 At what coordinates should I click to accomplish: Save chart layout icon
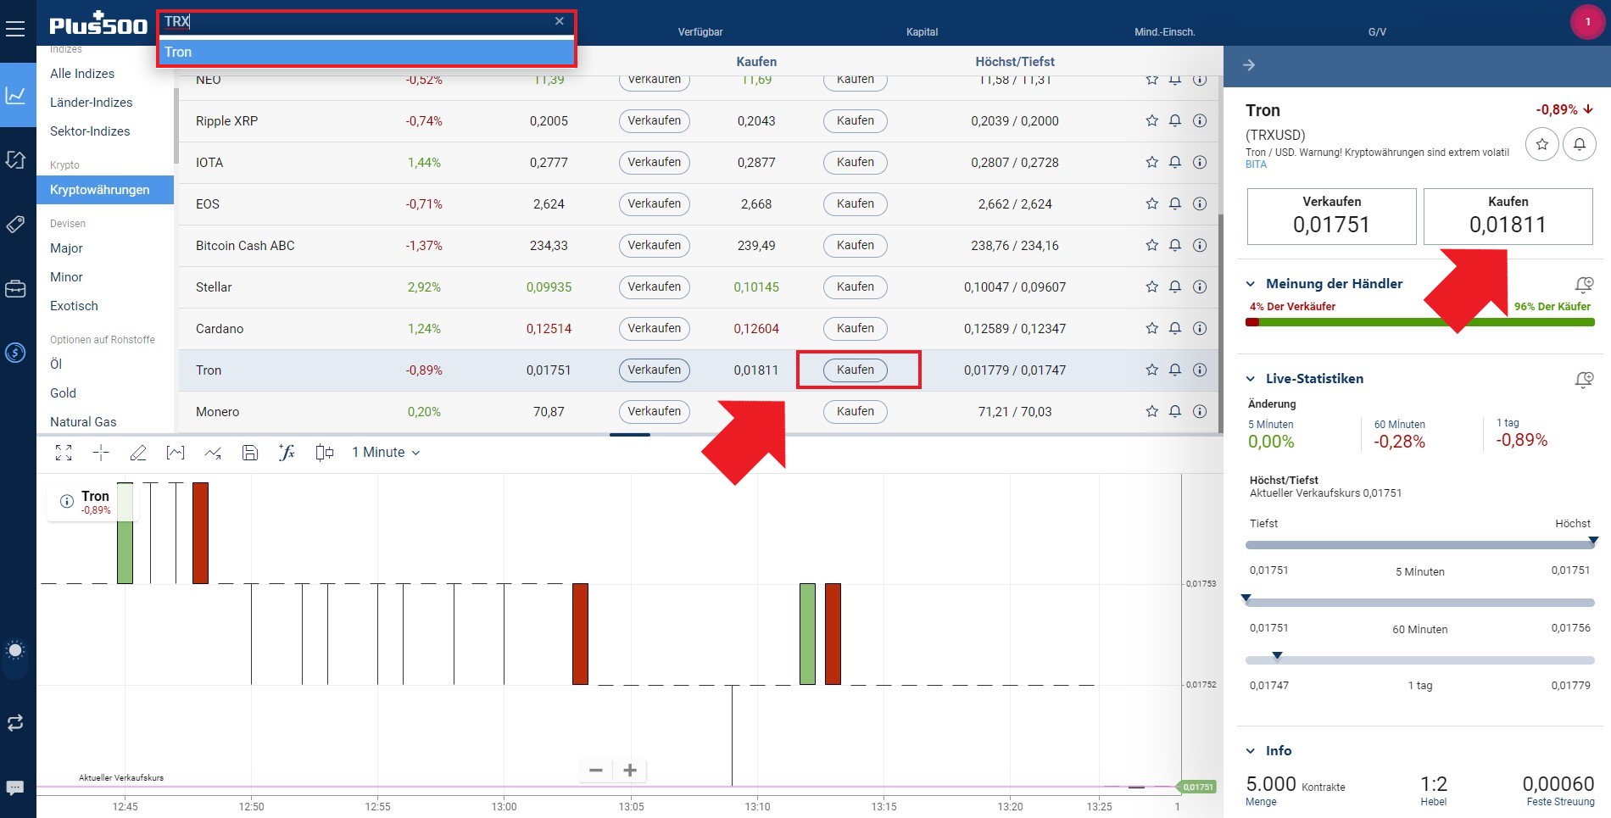[x=250, y=453]
